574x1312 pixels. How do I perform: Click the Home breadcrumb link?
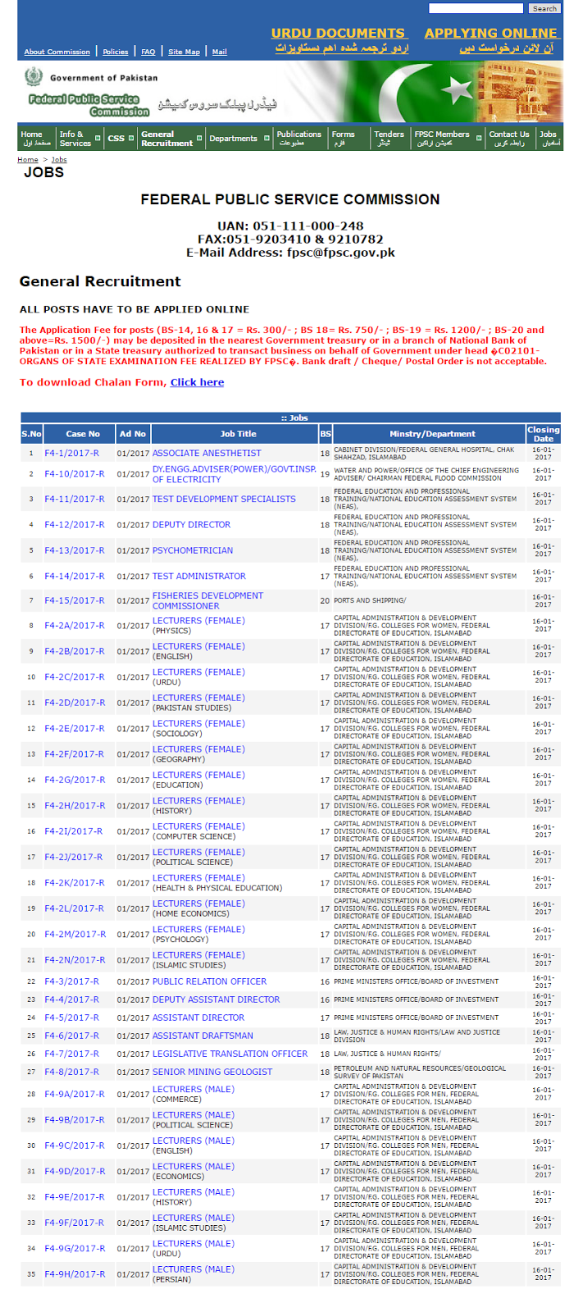(x=28, y=160)
